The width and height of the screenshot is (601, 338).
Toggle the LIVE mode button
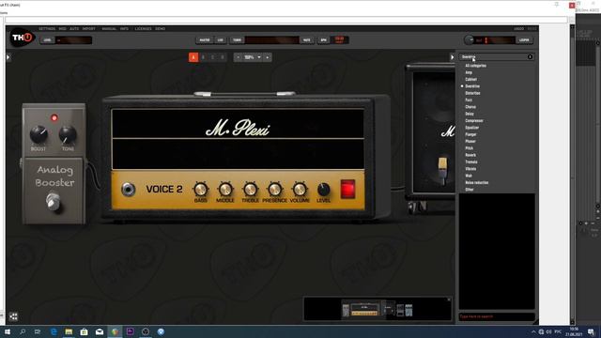pyautogui.click(x=221, y=39)
